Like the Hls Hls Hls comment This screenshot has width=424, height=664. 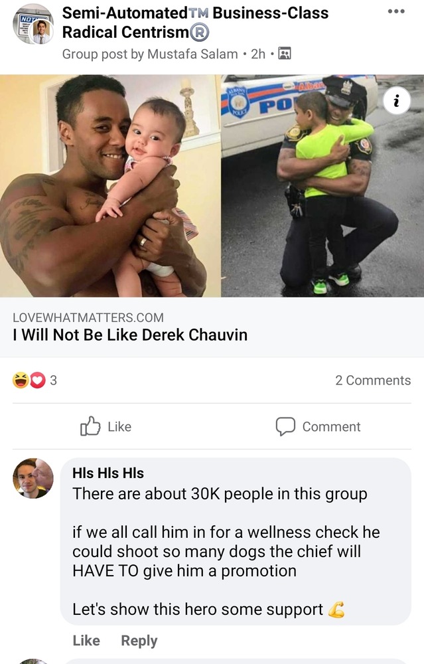[86, 640]
